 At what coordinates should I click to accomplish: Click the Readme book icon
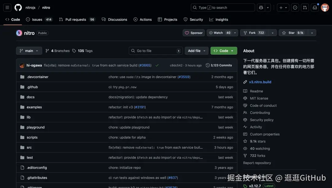pyautogui.click(x=245, y=91)
